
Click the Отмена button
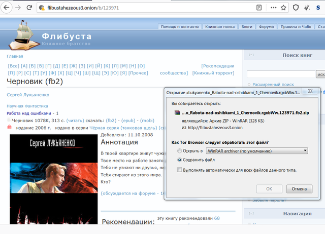coord(299,189)
